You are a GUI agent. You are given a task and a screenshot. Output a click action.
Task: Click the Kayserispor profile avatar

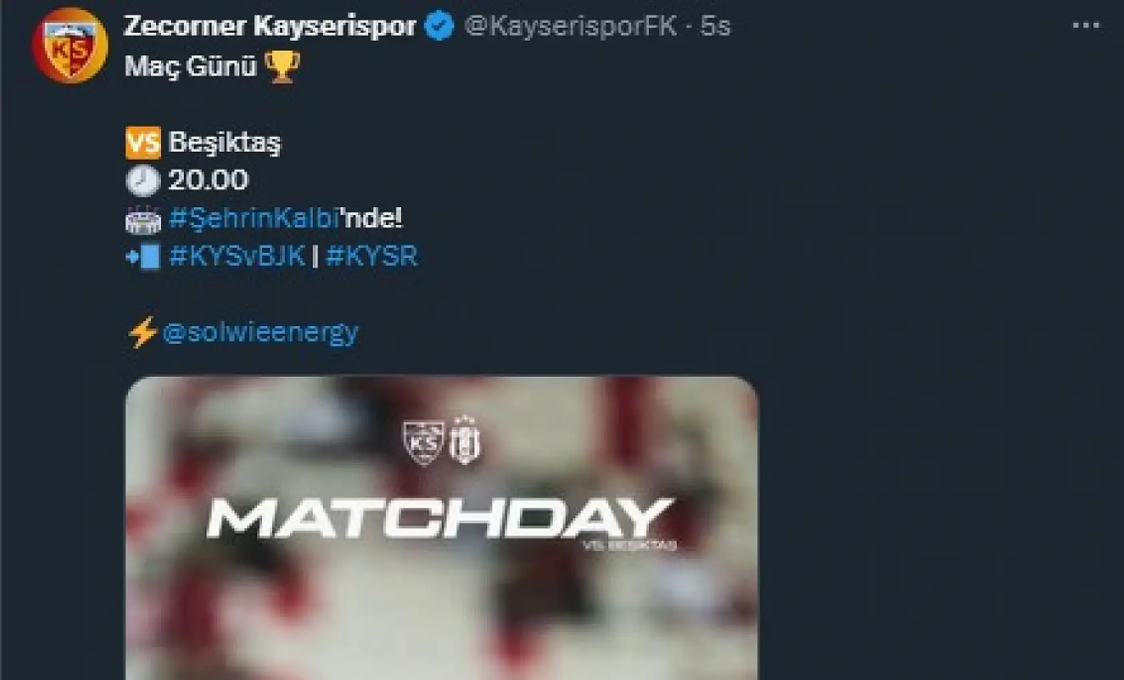(69, 45)
